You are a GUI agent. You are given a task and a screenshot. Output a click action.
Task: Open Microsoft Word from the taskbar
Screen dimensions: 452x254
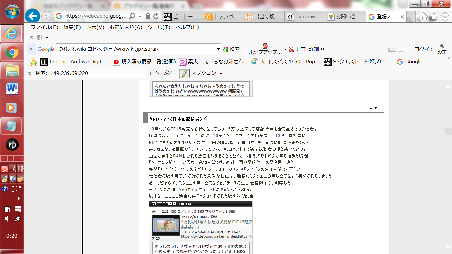pyautogui.click(x=12, y=89)
